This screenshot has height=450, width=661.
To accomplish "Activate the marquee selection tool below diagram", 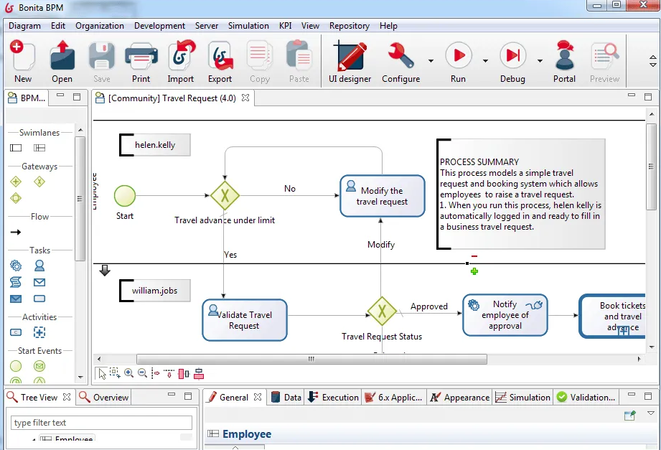I will click(x=115, y=373).
